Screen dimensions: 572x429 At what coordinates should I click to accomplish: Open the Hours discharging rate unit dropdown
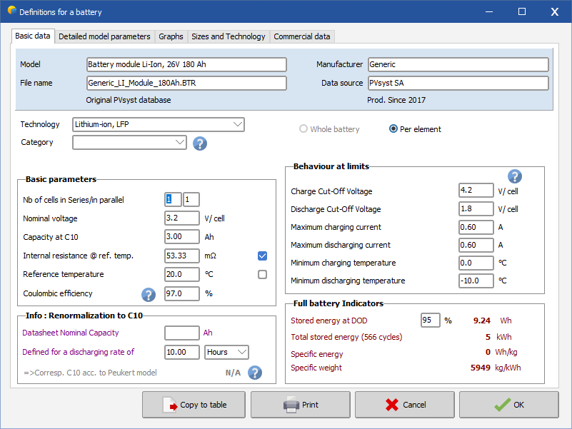pyautogui.click(x=226, y=352)
